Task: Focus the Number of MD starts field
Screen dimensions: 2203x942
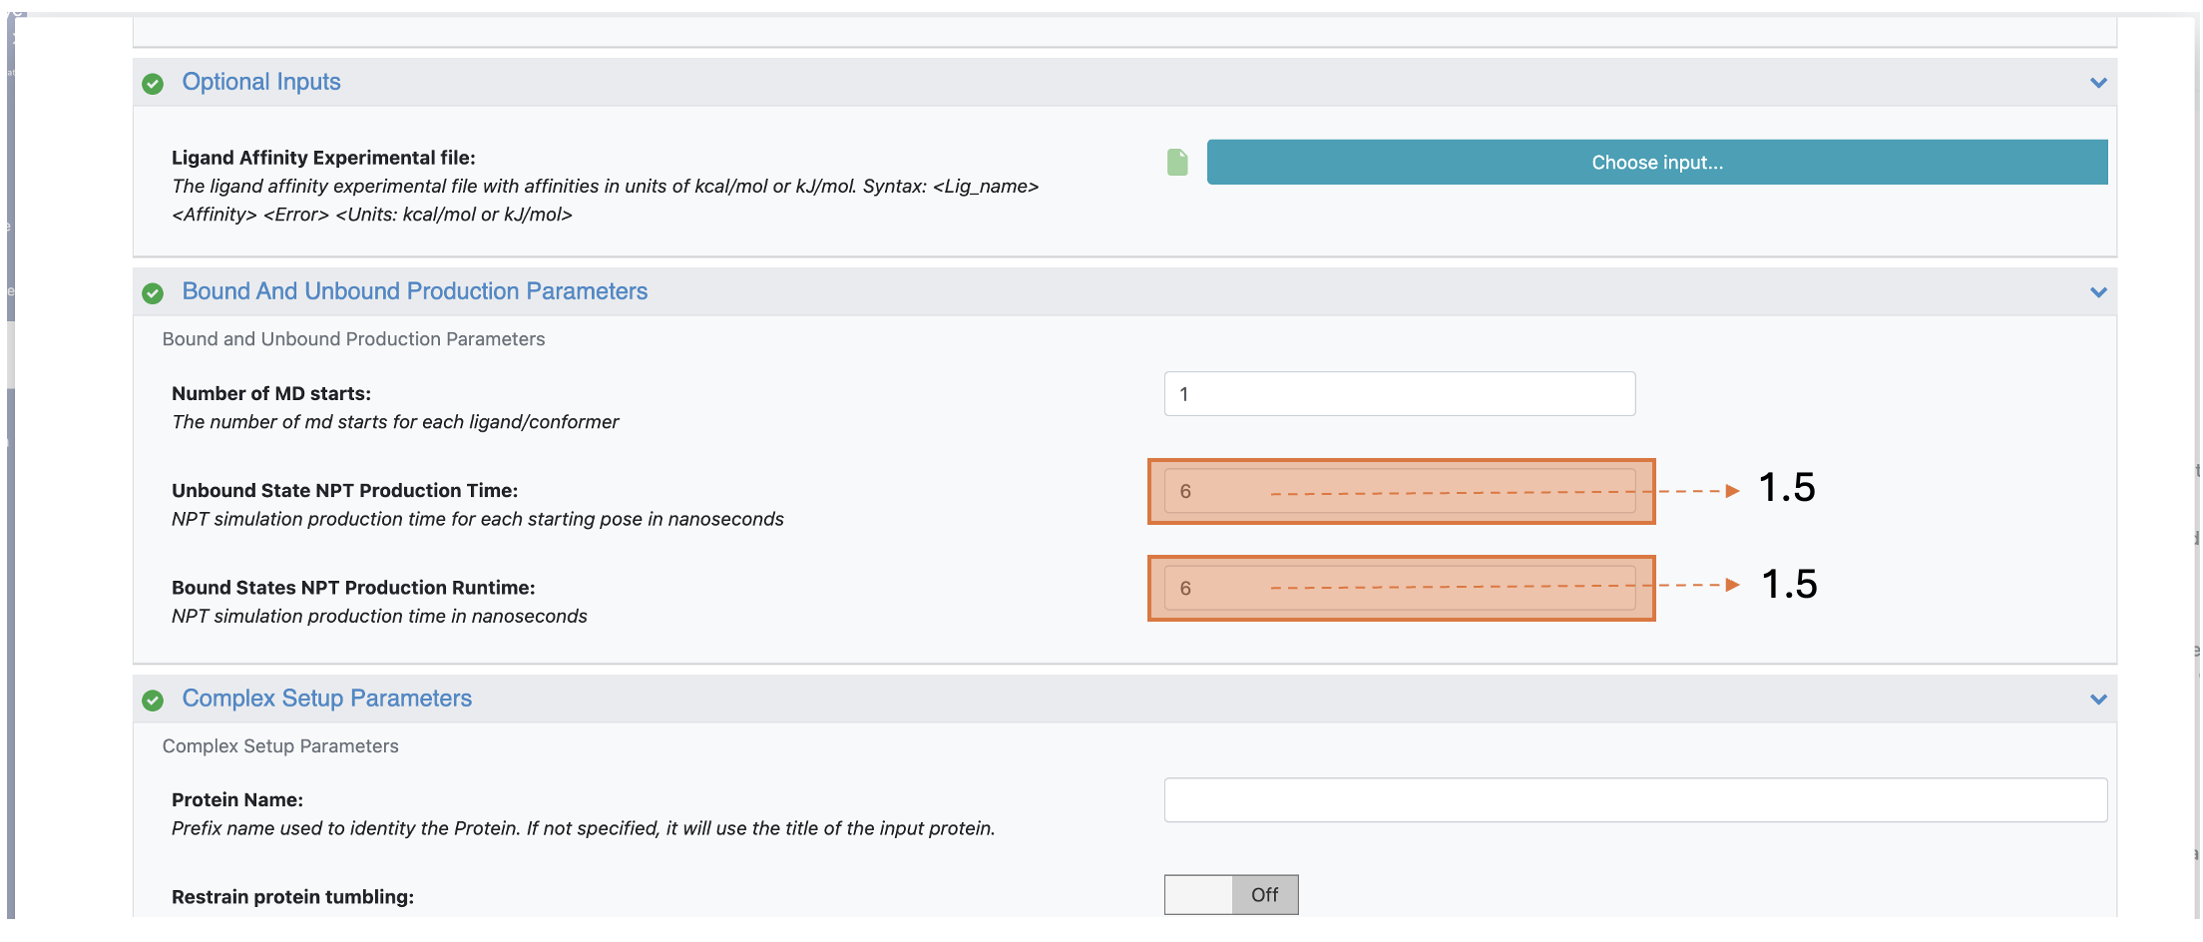Action: (x=1399, y=394)
